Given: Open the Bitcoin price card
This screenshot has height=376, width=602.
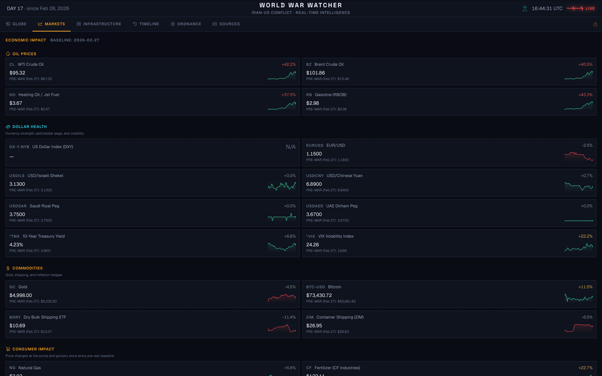Looking at the screenshot, I should 449,294.
